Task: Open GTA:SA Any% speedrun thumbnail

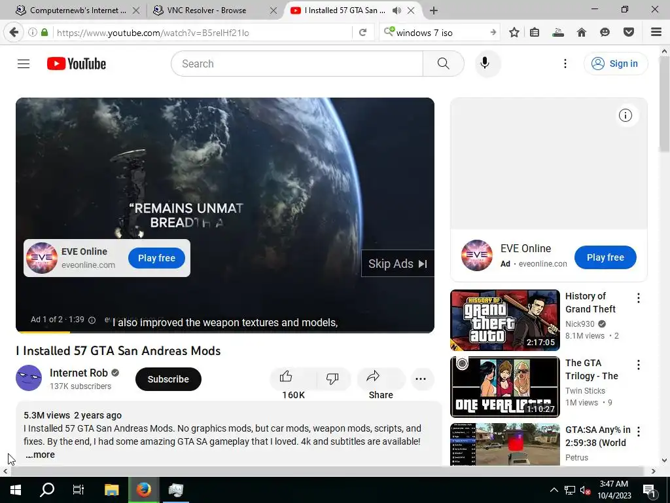Action: point(505,445)
